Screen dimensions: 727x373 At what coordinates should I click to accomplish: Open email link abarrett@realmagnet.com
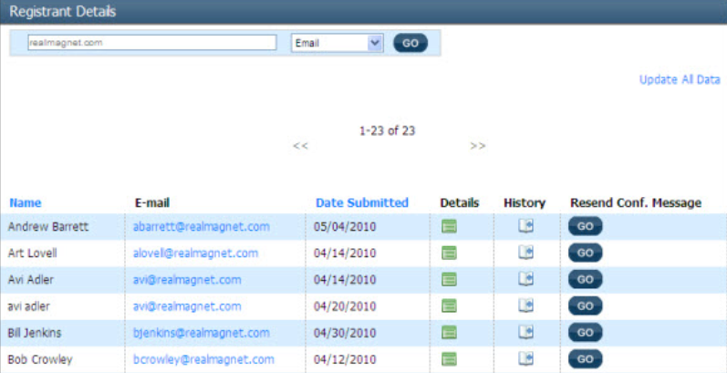pyautogui.click(x=202, y=227)
